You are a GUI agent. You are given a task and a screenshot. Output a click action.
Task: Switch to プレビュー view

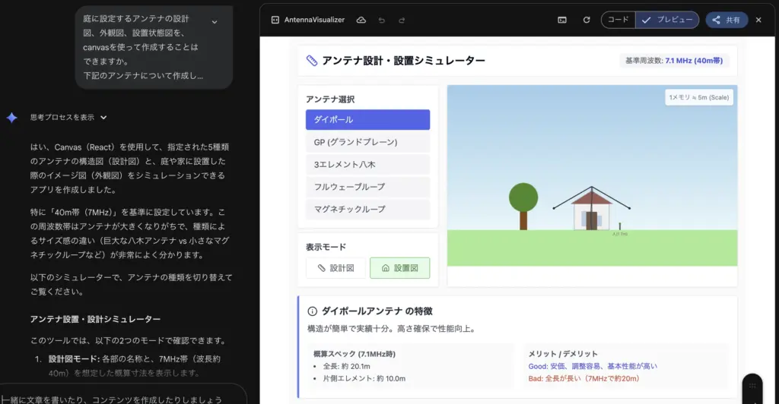667,20
